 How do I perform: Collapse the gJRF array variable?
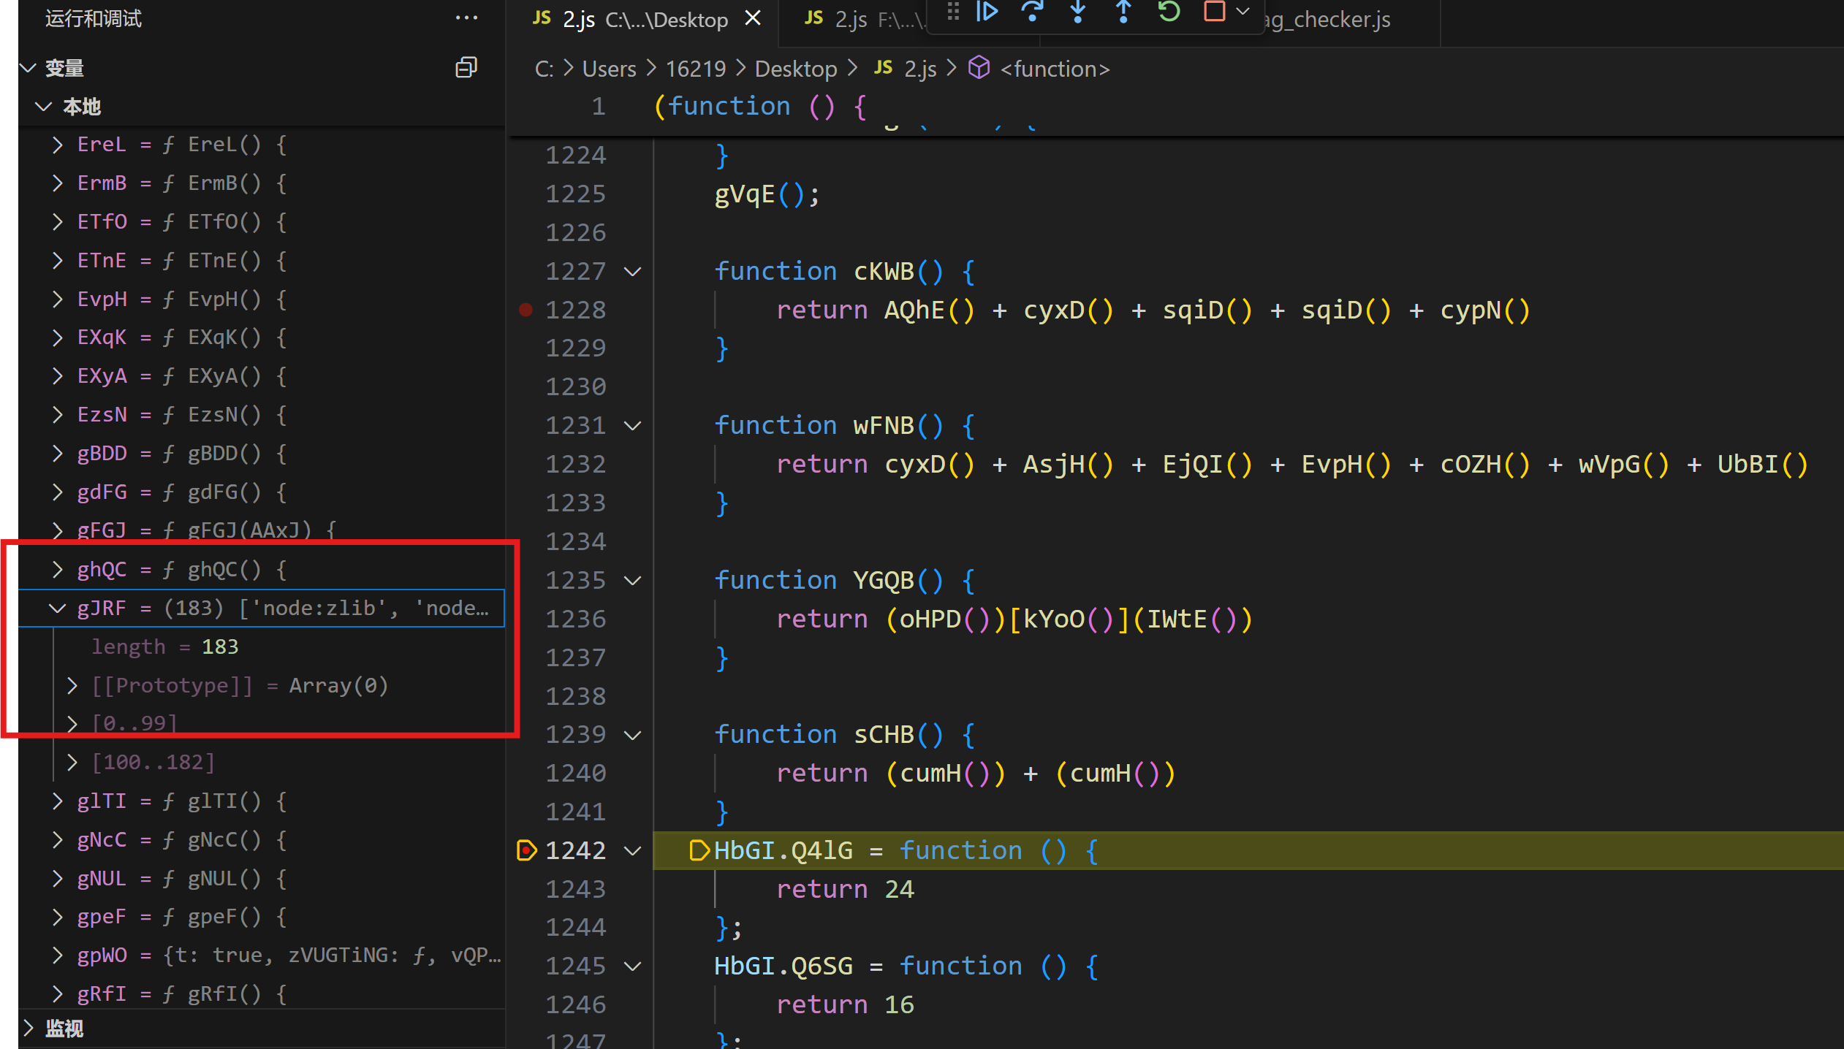click(x=57, y=608)
